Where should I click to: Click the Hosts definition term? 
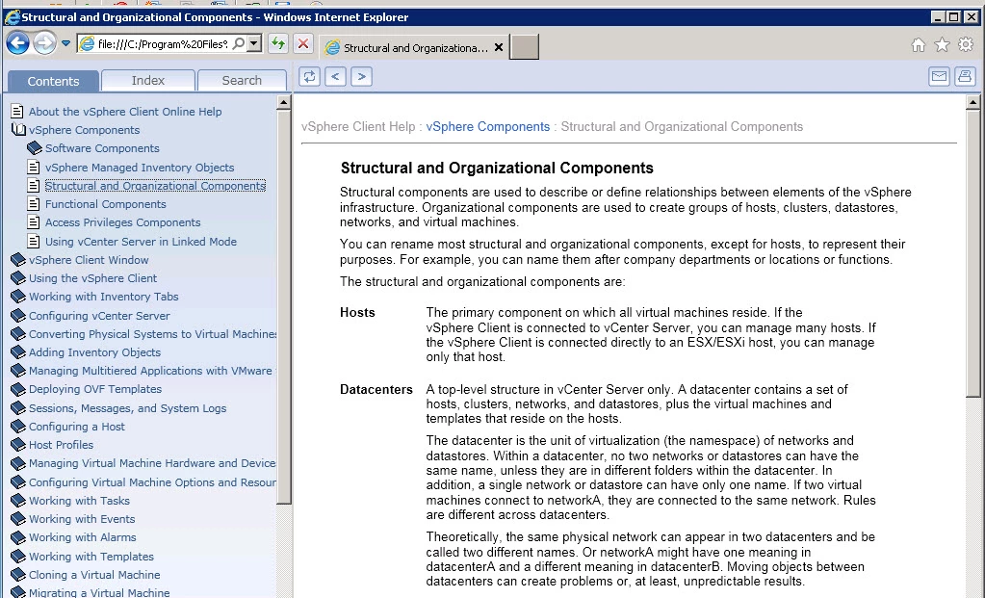coord(357,313)
